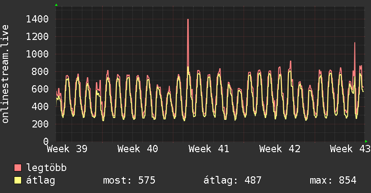Click the 400 y-axis label
Image resolution: width=371 pixels, height=193 pixels.
[40, 106]
